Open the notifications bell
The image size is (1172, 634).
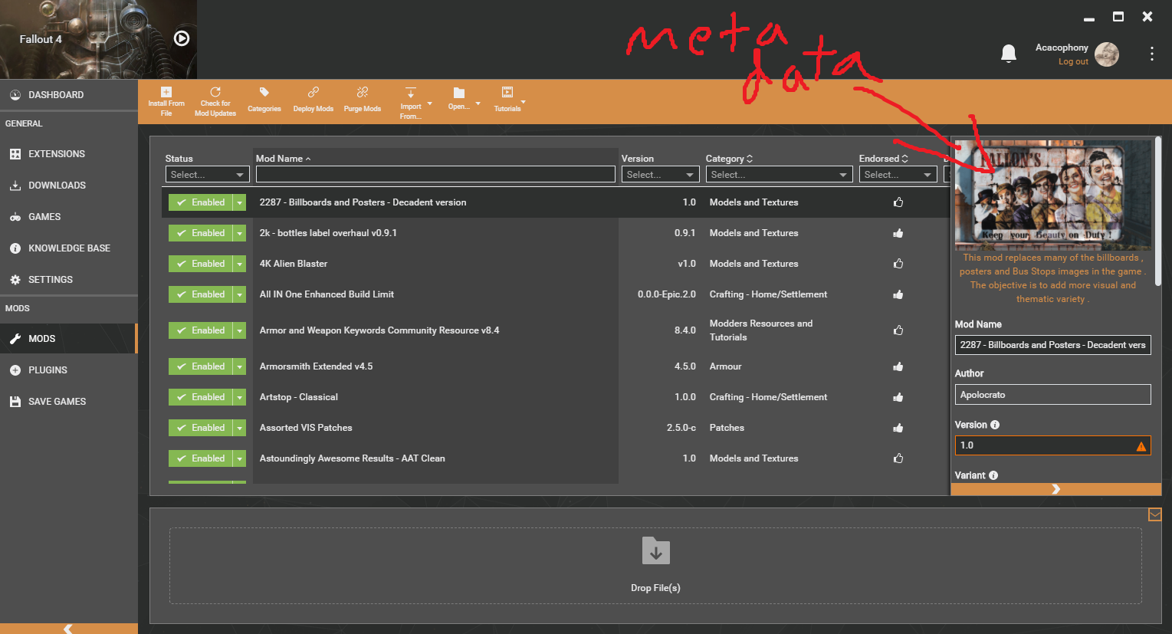pos(1009,53)
